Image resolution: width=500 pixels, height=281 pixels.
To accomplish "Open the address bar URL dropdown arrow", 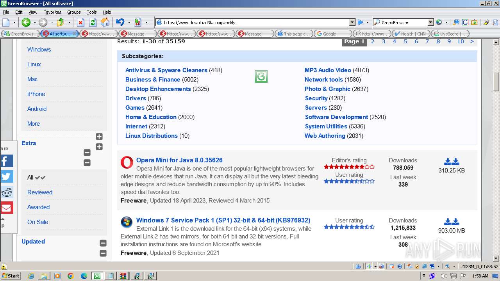I will pos(352,22).
